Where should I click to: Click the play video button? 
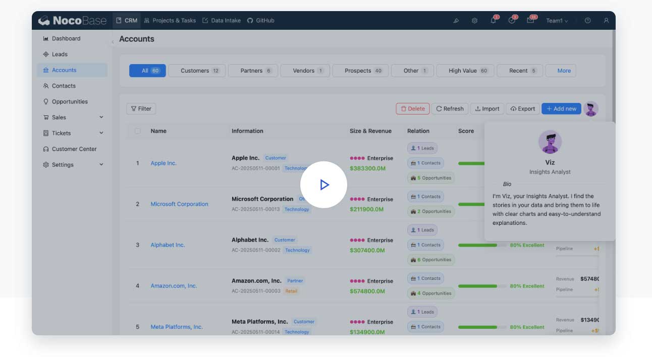(x=323, y=185)
